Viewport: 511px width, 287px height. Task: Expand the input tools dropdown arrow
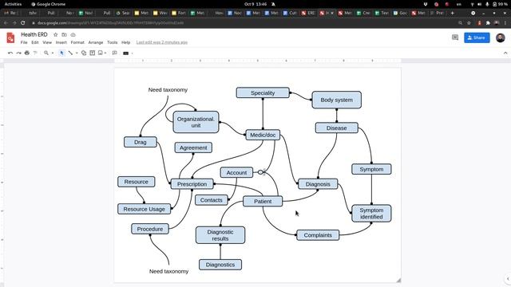[x=133, y=53]
